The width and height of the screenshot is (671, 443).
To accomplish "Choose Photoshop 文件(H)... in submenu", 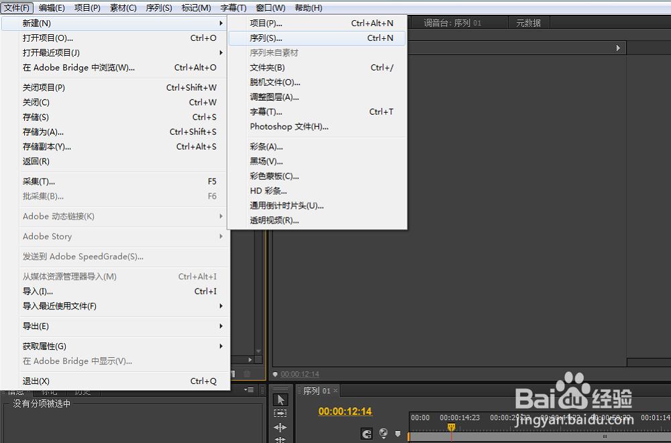I will click(x=317, y=127).
